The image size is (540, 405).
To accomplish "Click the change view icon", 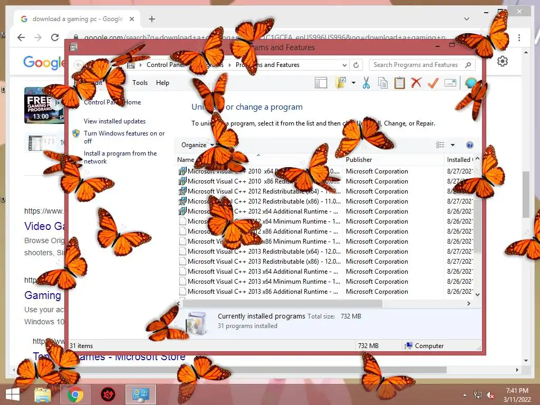I will [x=440, y=145].
